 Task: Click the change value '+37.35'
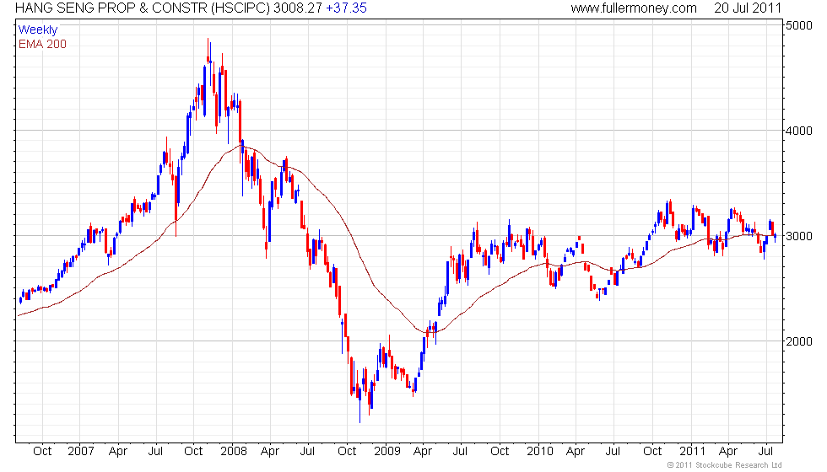pos(346,8)
